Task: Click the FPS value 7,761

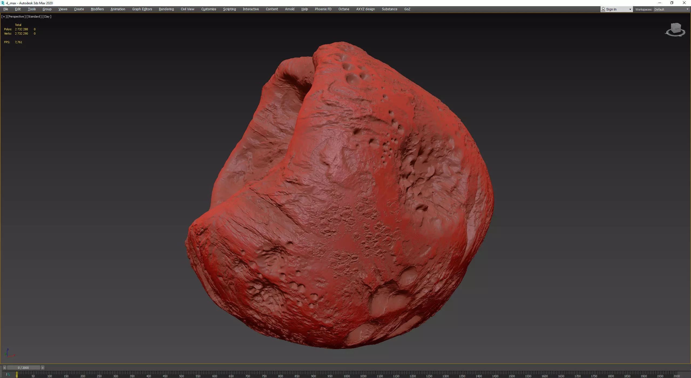Action: (x=19, y=42)
